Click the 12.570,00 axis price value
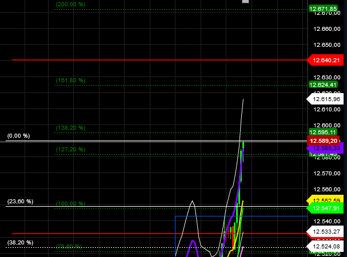Viewport: 347px width, 257px height. point(327,173)
